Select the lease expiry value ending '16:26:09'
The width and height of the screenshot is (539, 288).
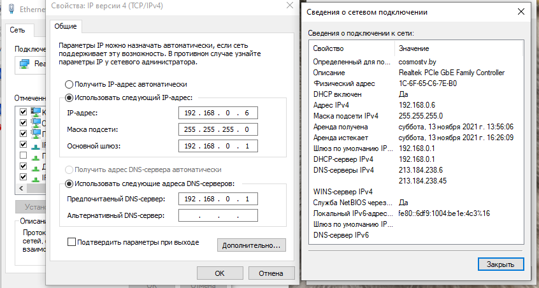(x=456, y=138)
